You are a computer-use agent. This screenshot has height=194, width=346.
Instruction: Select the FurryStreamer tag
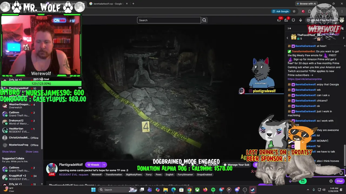click(x=185, y=175)
